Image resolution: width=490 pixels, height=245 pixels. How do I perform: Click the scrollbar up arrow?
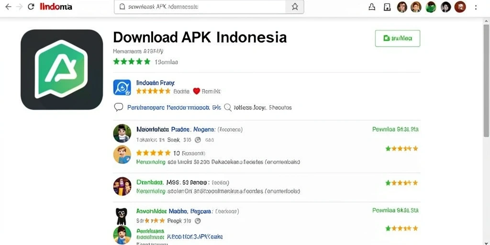tap(486, 20)
